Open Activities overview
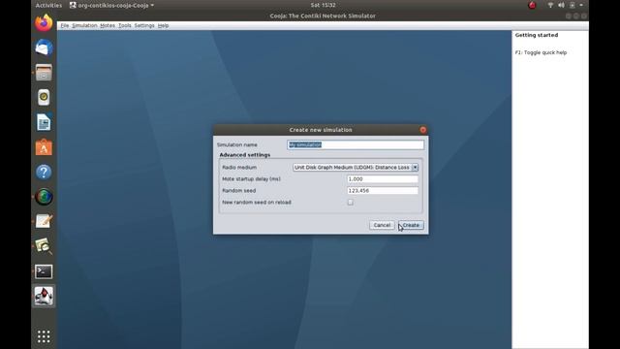Screen dimensions: 620x349 click(x=48, y=5)
